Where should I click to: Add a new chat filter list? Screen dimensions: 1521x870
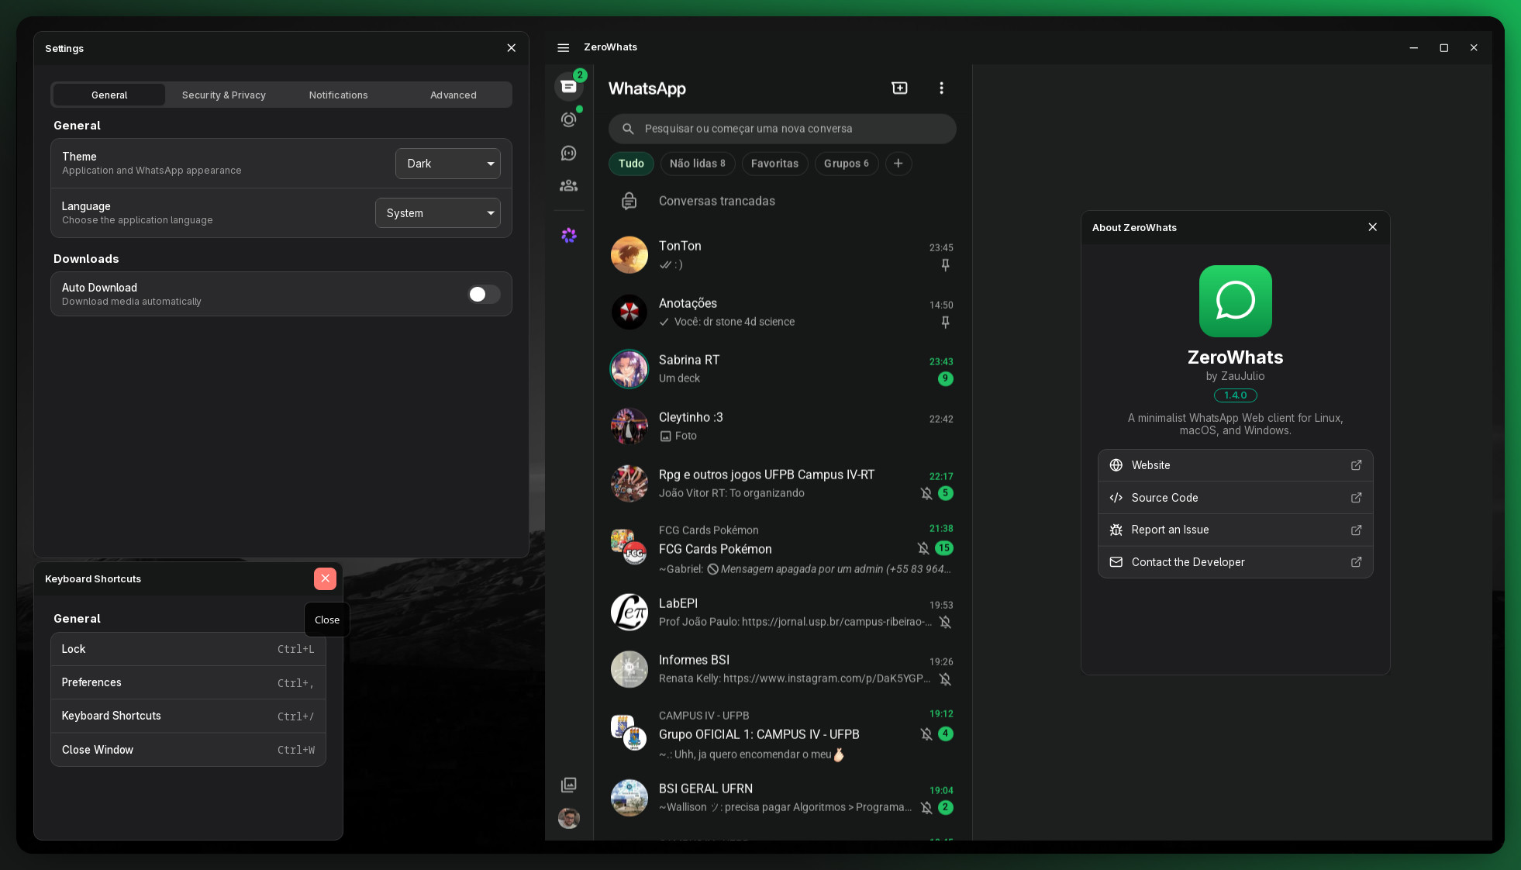[x=898, y=164]
